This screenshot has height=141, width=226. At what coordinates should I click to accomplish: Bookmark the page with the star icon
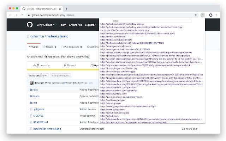196,15
